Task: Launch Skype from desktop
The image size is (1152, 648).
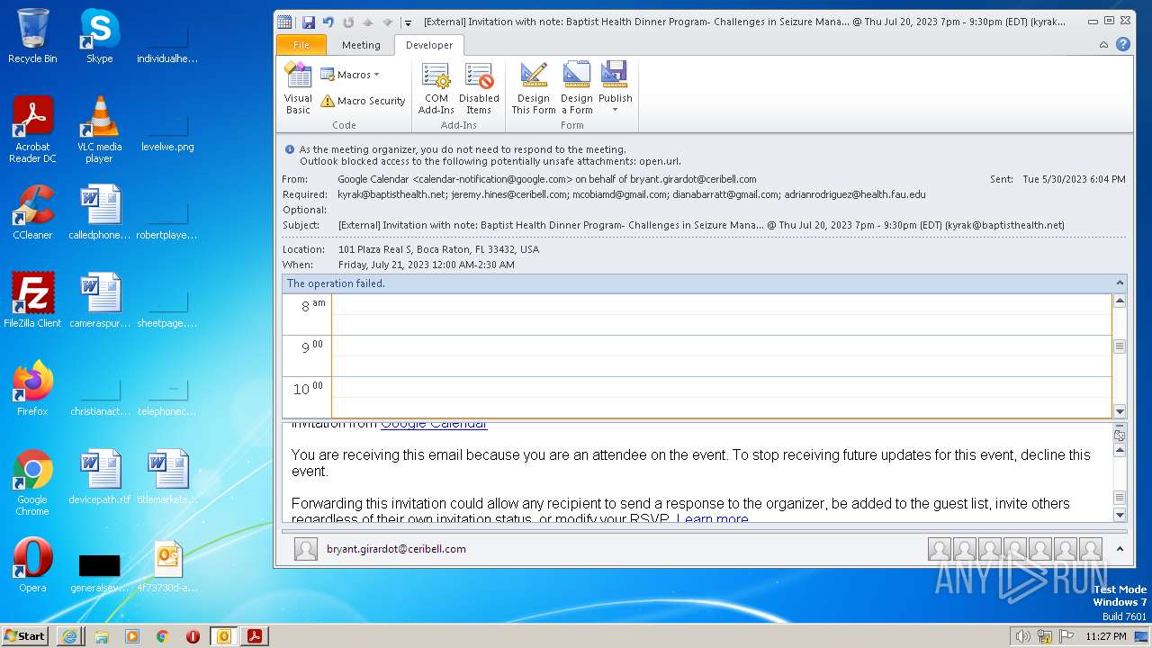Action: pos(99,36)
